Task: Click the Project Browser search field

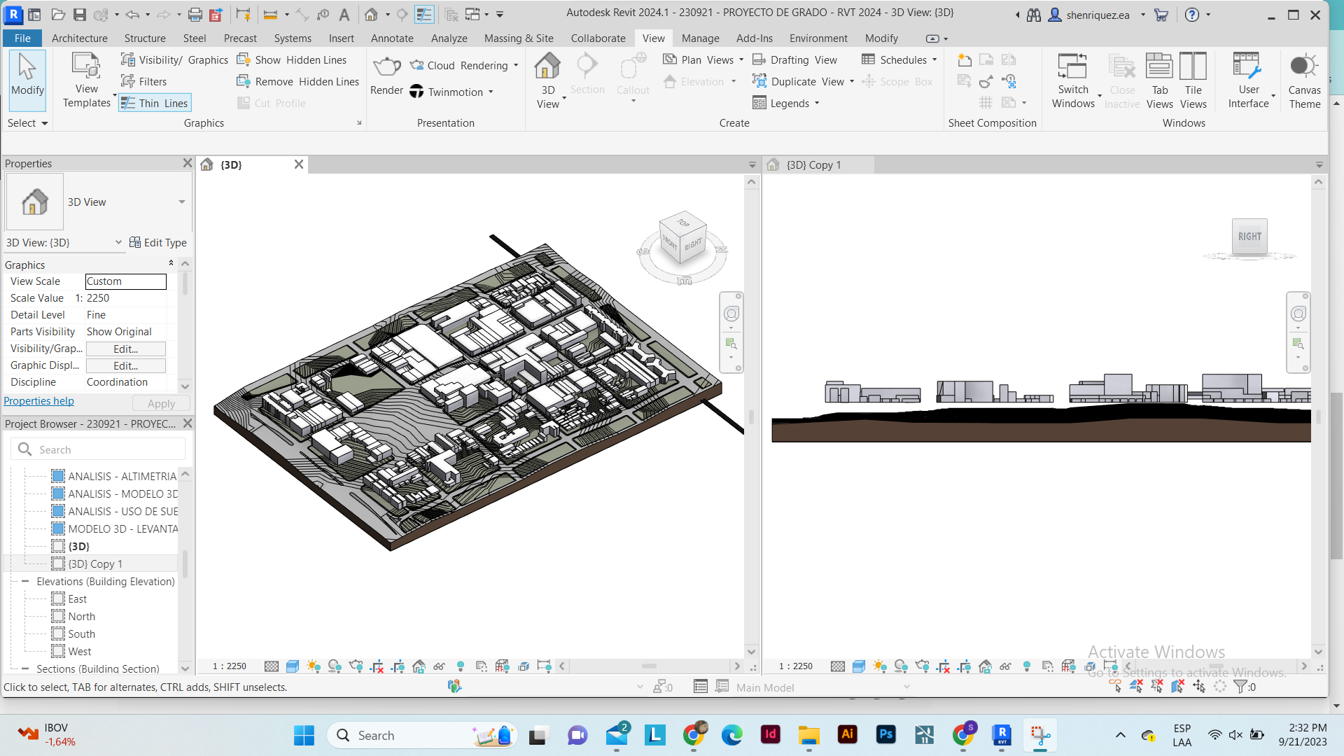Action: pos(98,449)
